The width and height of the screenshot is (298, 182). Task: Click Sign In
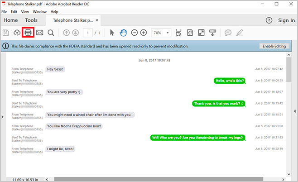(x=286, y=20)
